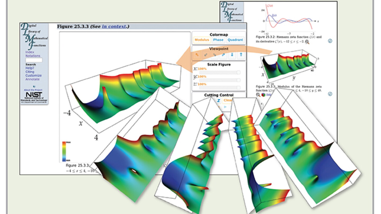381x214 pixels.
Task: Set viewpoint with the blue up arrow
Action: pos(241,55)
